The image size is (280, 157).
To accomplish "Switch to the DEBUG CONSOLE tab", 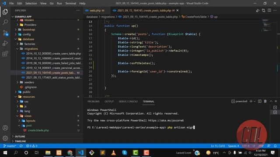I will pyautogui.click(x=128, y=102).
